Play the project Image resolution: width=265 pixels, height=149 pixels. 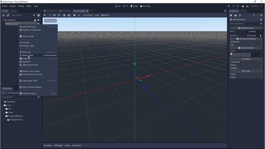point(229,6)
